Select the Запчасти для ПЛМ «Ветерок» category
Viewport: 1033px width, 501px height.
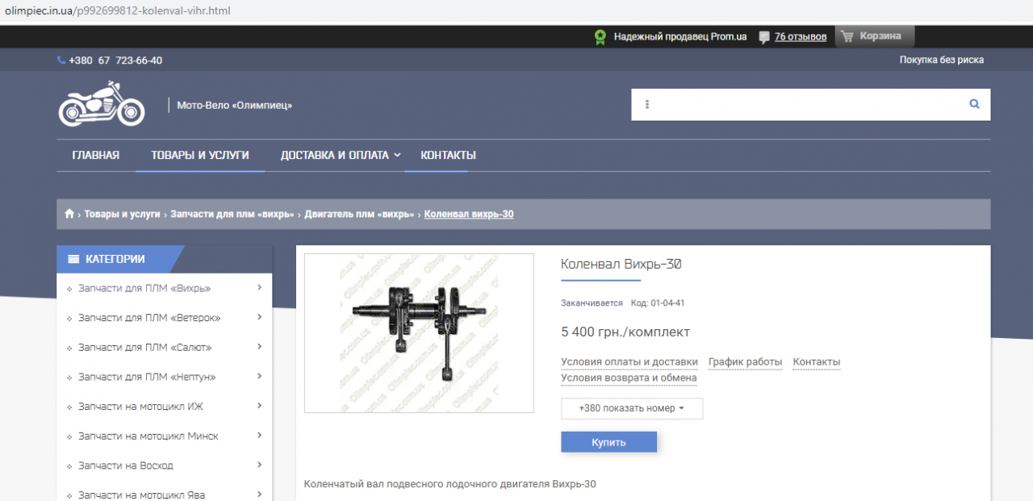149,318
